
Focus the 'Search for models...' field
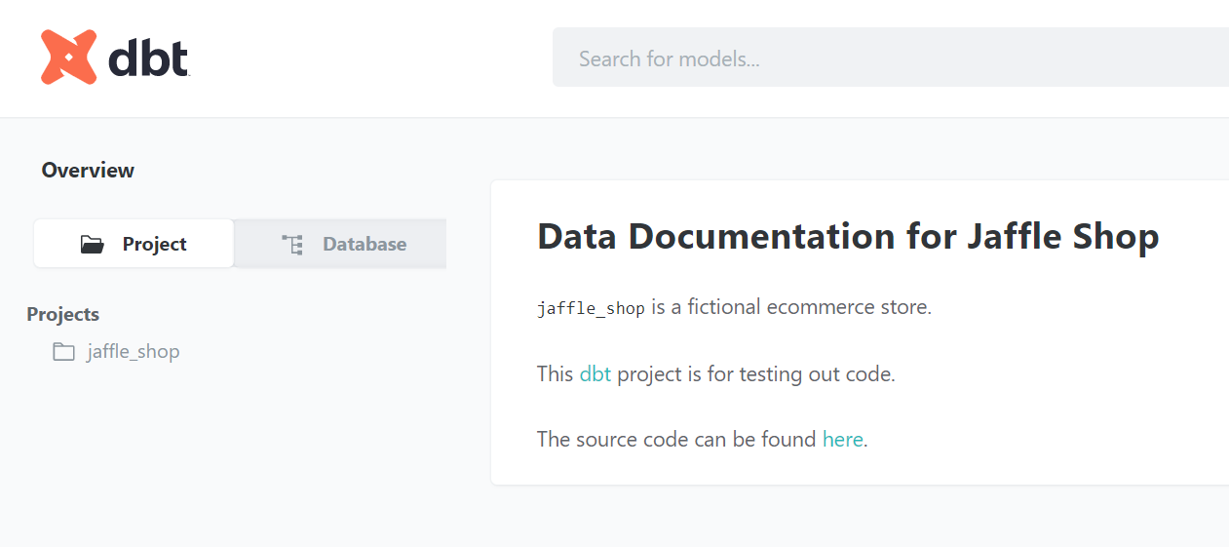coord(891,58)
